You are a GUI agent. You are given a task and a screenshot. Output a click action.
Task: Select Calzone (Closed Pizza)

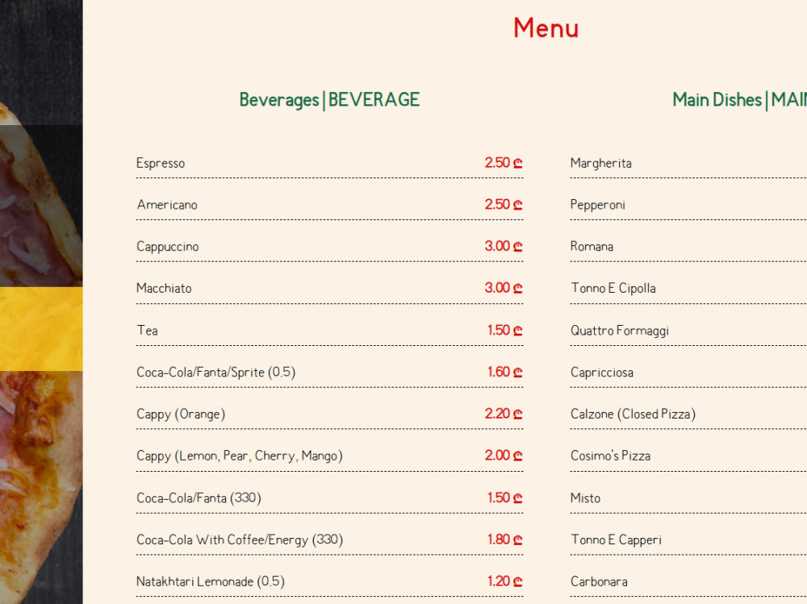(x=633, y=414)
